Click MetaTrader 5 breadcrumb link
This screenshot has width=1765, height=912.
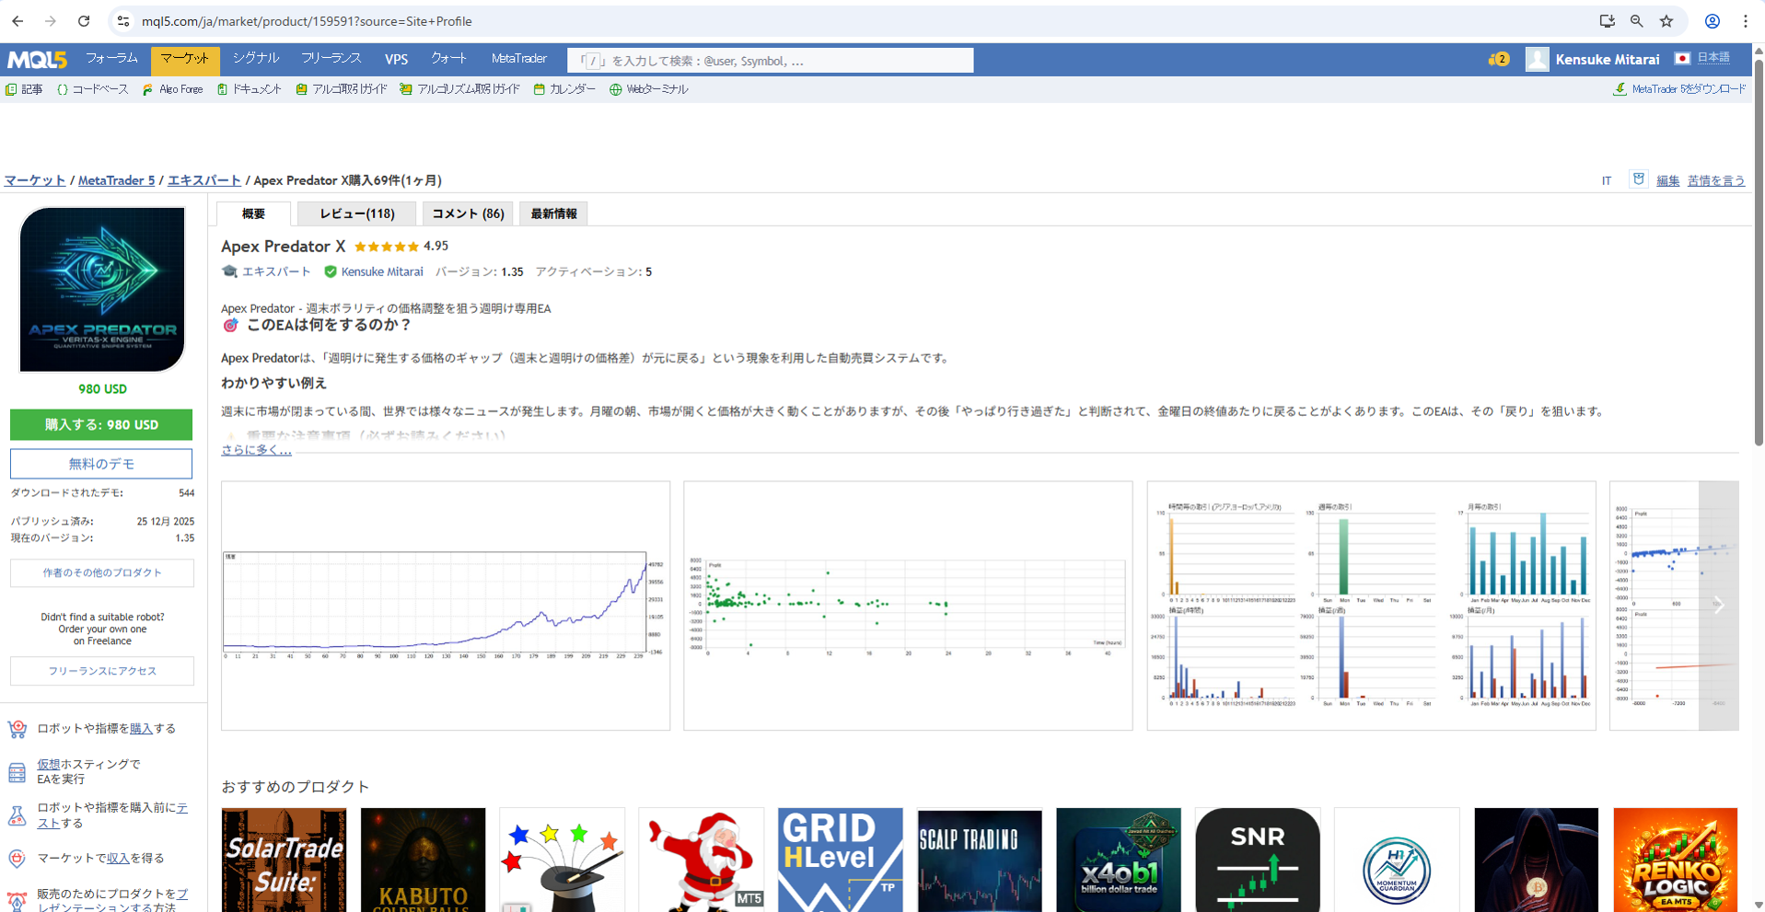(116, 180)
